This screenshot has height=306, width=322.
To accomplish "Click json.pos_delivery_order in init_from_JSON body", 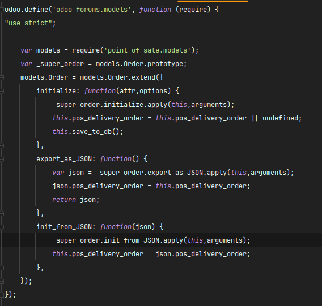I will pyautogui.click(x=201, y=254).
